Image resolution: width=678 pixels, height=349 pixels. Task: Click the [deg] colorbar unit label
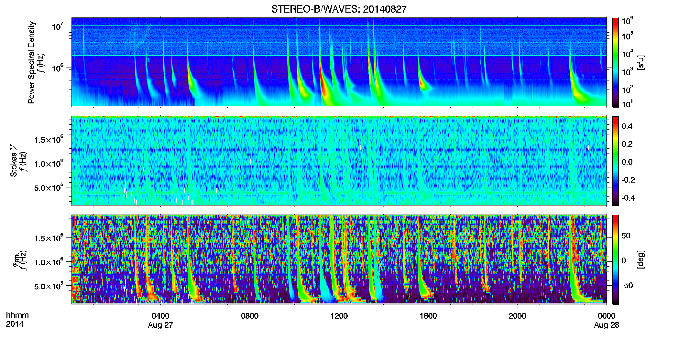641,259
